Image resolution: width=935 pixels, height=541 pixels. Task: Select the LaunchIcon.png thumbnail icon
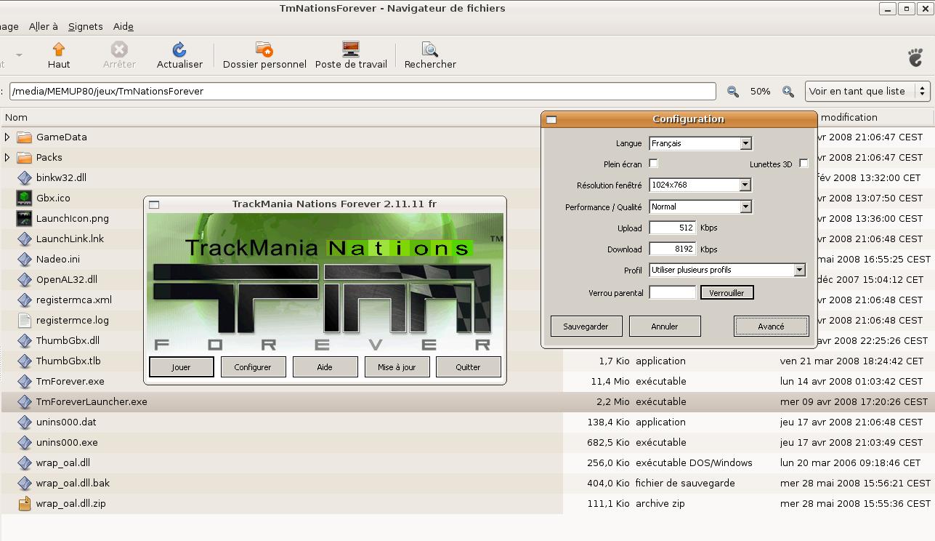click(24, 218)
